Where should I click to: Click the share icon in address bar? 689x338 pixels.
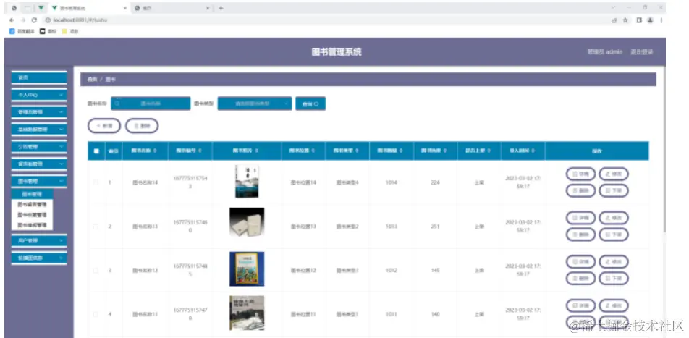614,20
